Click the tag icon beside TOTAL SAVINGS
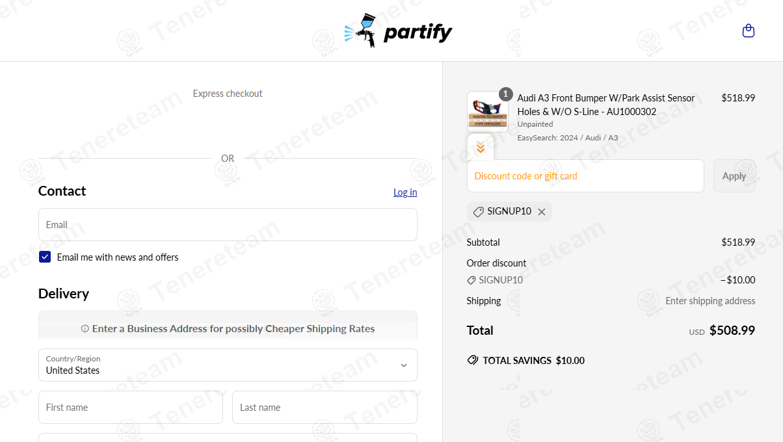Screen dimensions: 783x442 tap(472, 360)
